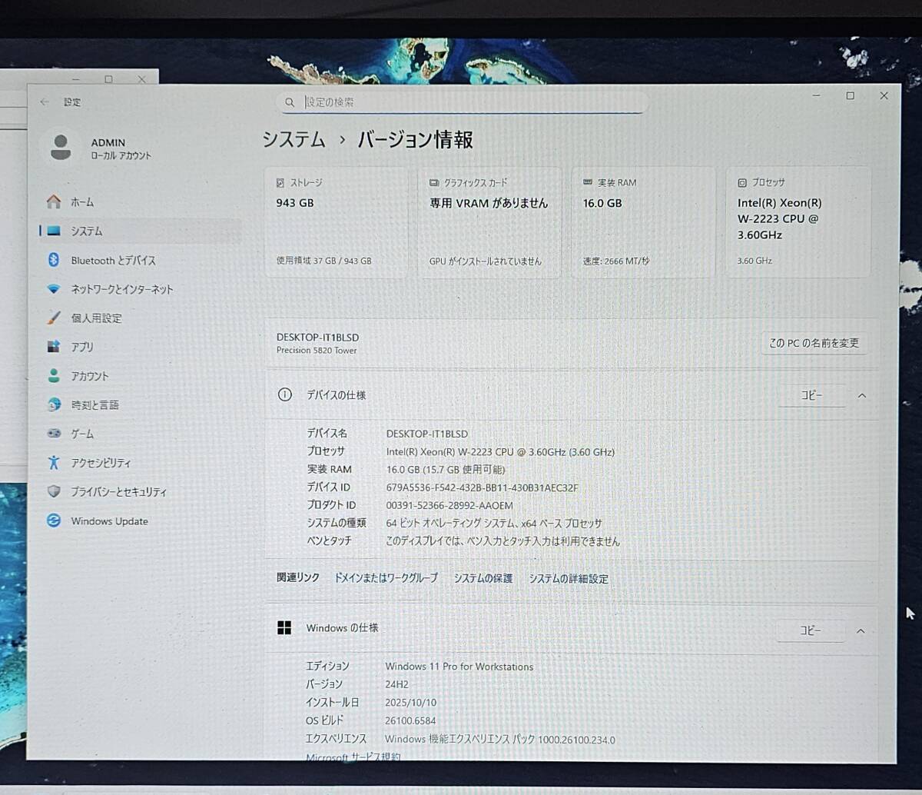
Task: Open 時刻と言語 settings page
Action: pyautogui.click(x=141, y=404)
